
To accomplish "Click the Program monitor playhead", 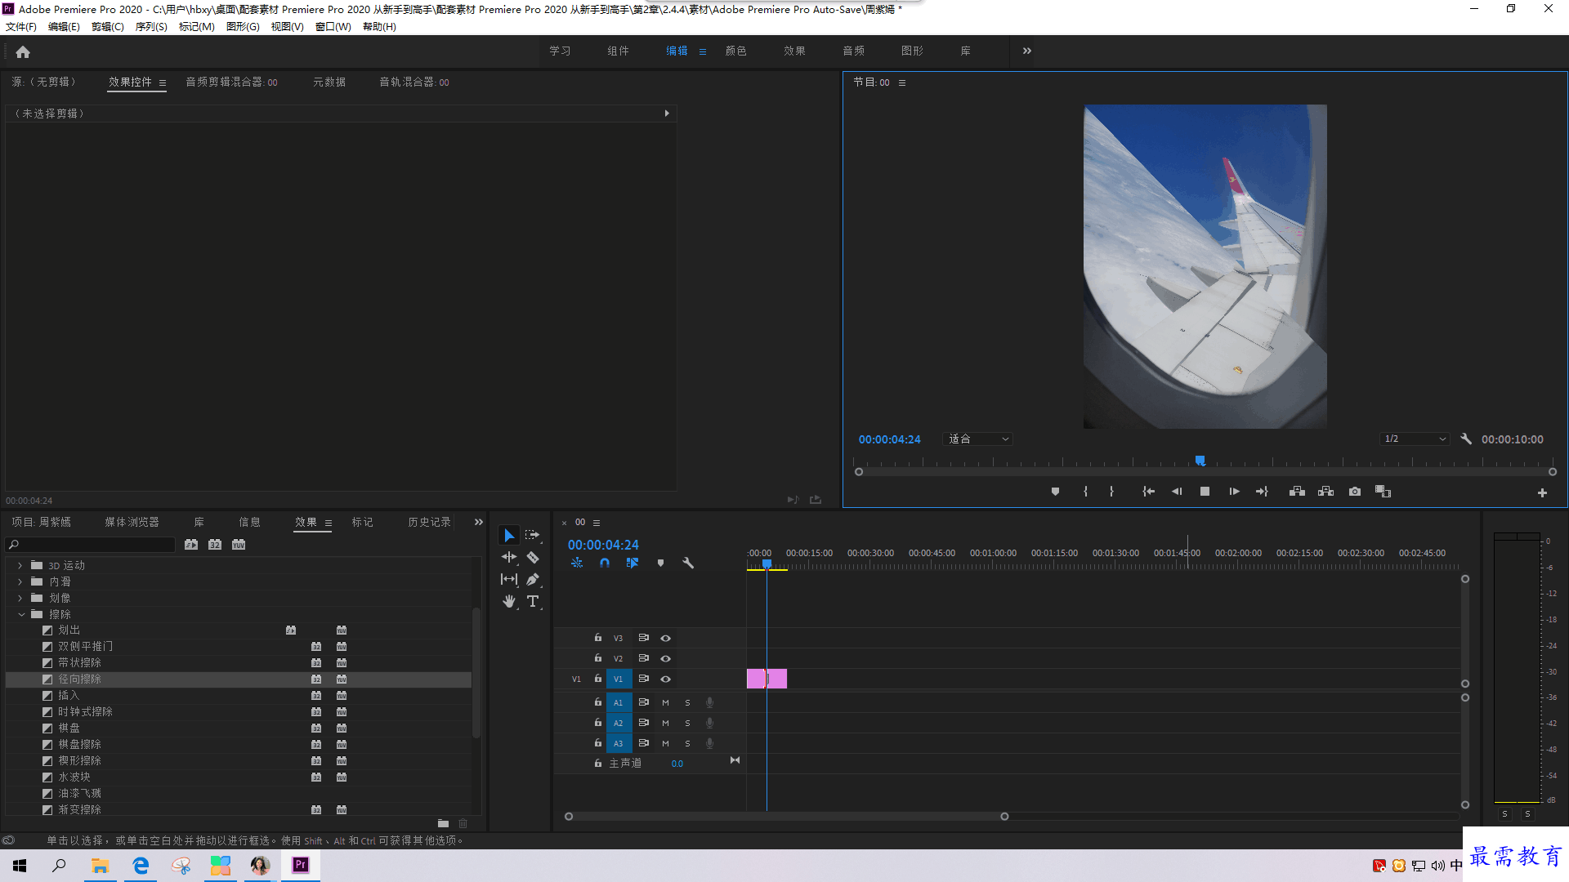I will [x=1200, y=461].
